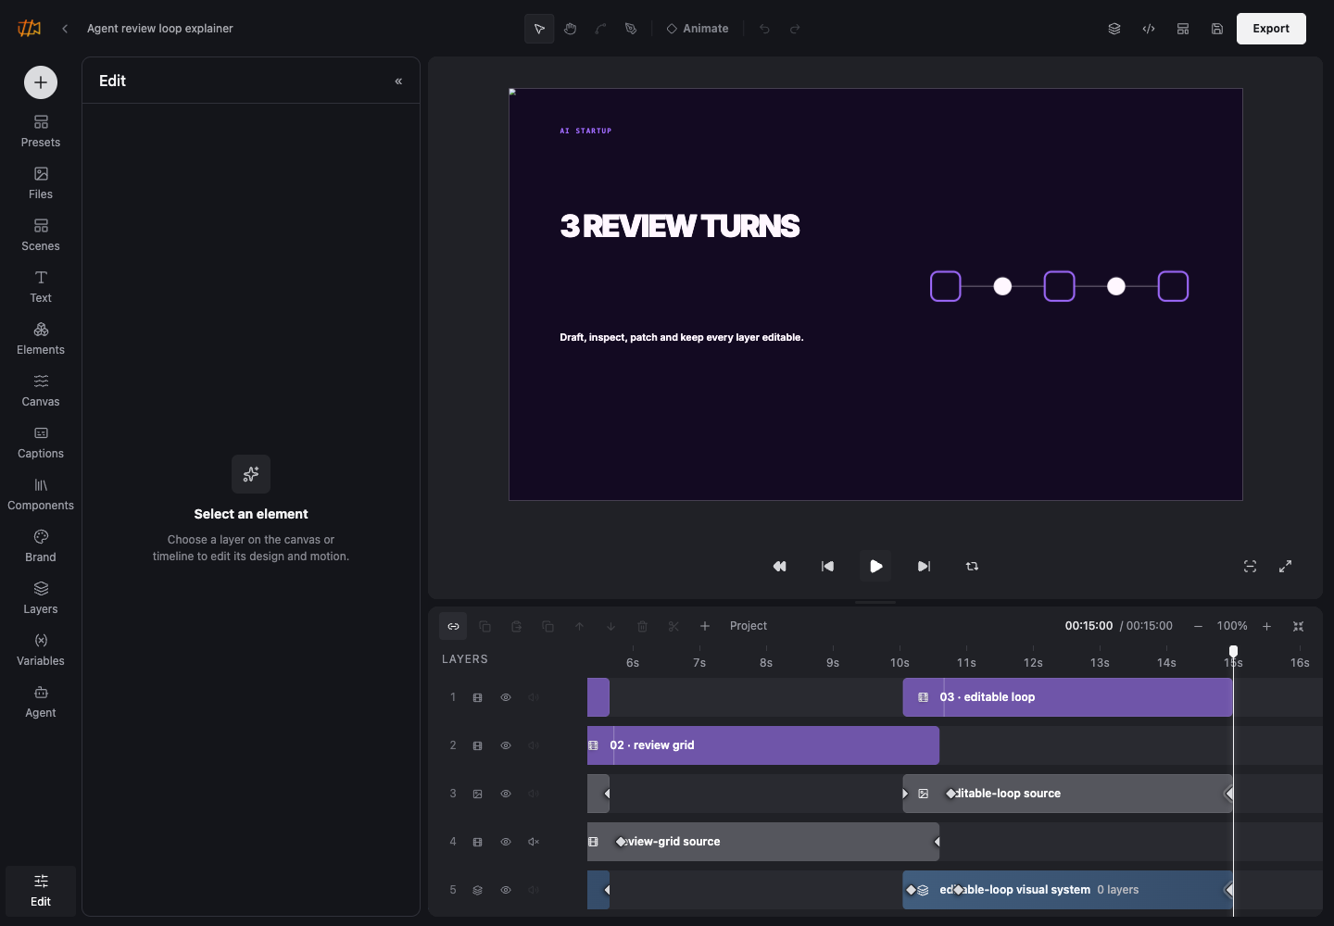Select the 'editable-loop source' clip
Viewport: 1334px width, 926px height.
[1067, 794]
